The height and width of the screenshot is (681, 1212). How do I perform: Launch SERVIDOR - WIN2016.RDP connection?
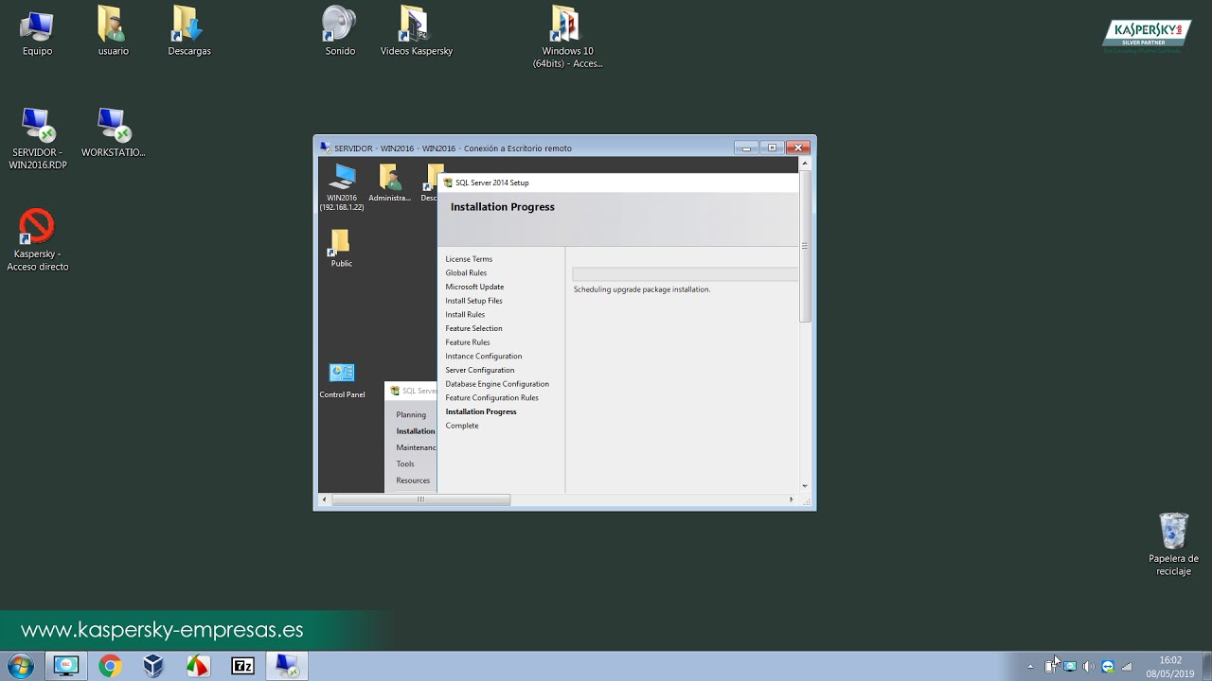coord(38,139)
